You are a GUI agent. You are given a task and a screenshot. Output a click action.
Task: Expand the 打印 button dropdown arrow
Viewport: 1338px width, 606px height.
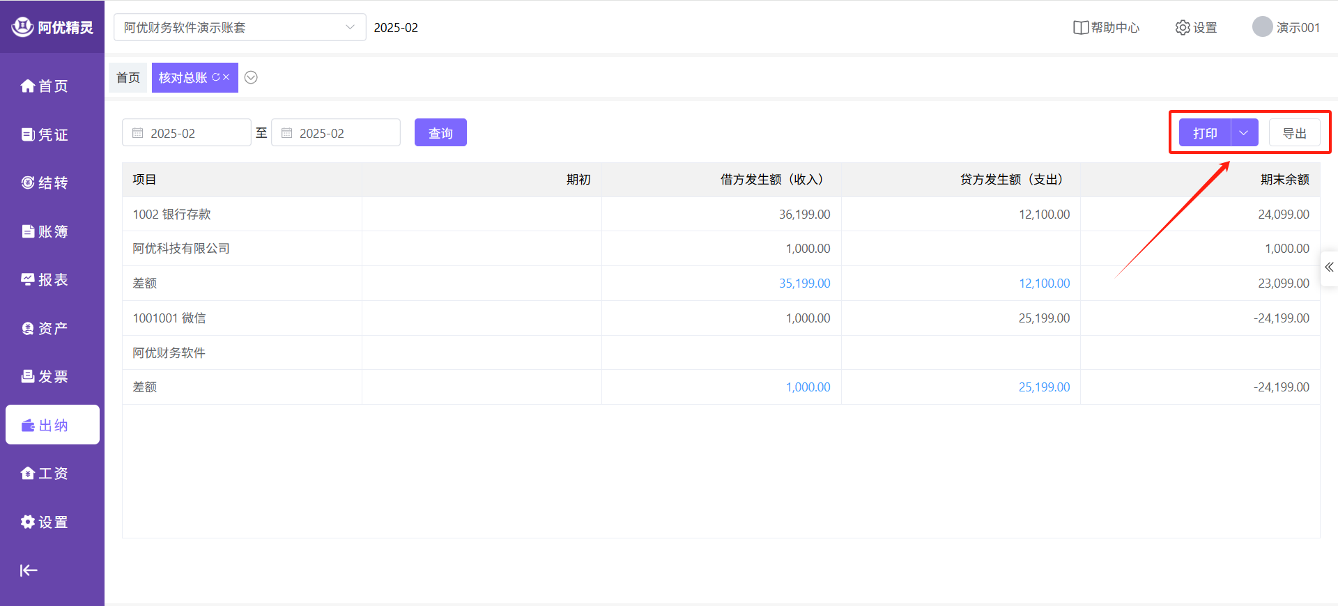click(1244, 133)
